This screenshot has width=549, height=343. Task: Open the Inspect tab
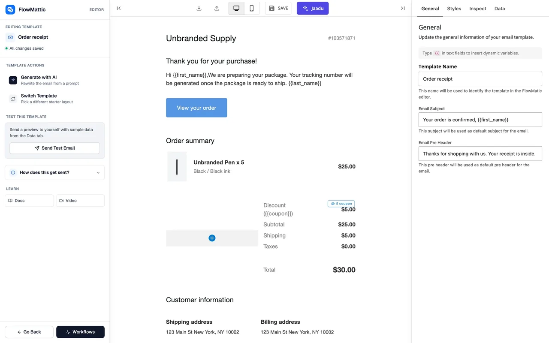(x=478, y=9)
